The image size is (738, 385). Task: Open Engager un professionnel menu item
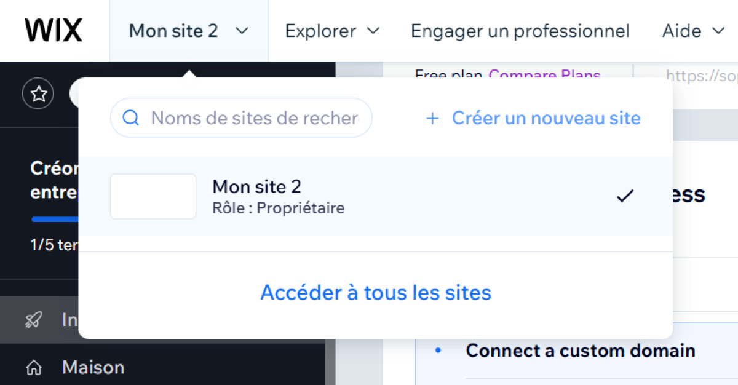520,31
